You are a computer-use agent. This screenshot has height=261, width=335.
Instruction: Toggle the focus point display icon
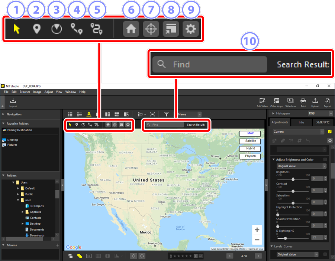pyautogui.click(x=89, y=256)
